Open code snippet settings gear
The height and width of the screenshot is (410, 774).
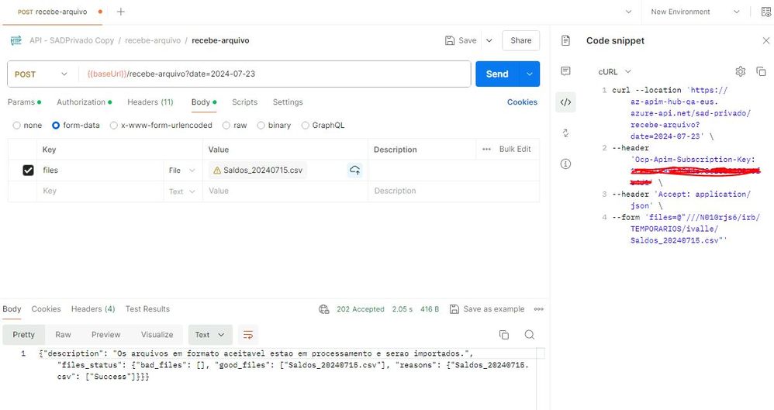[741, 71]
